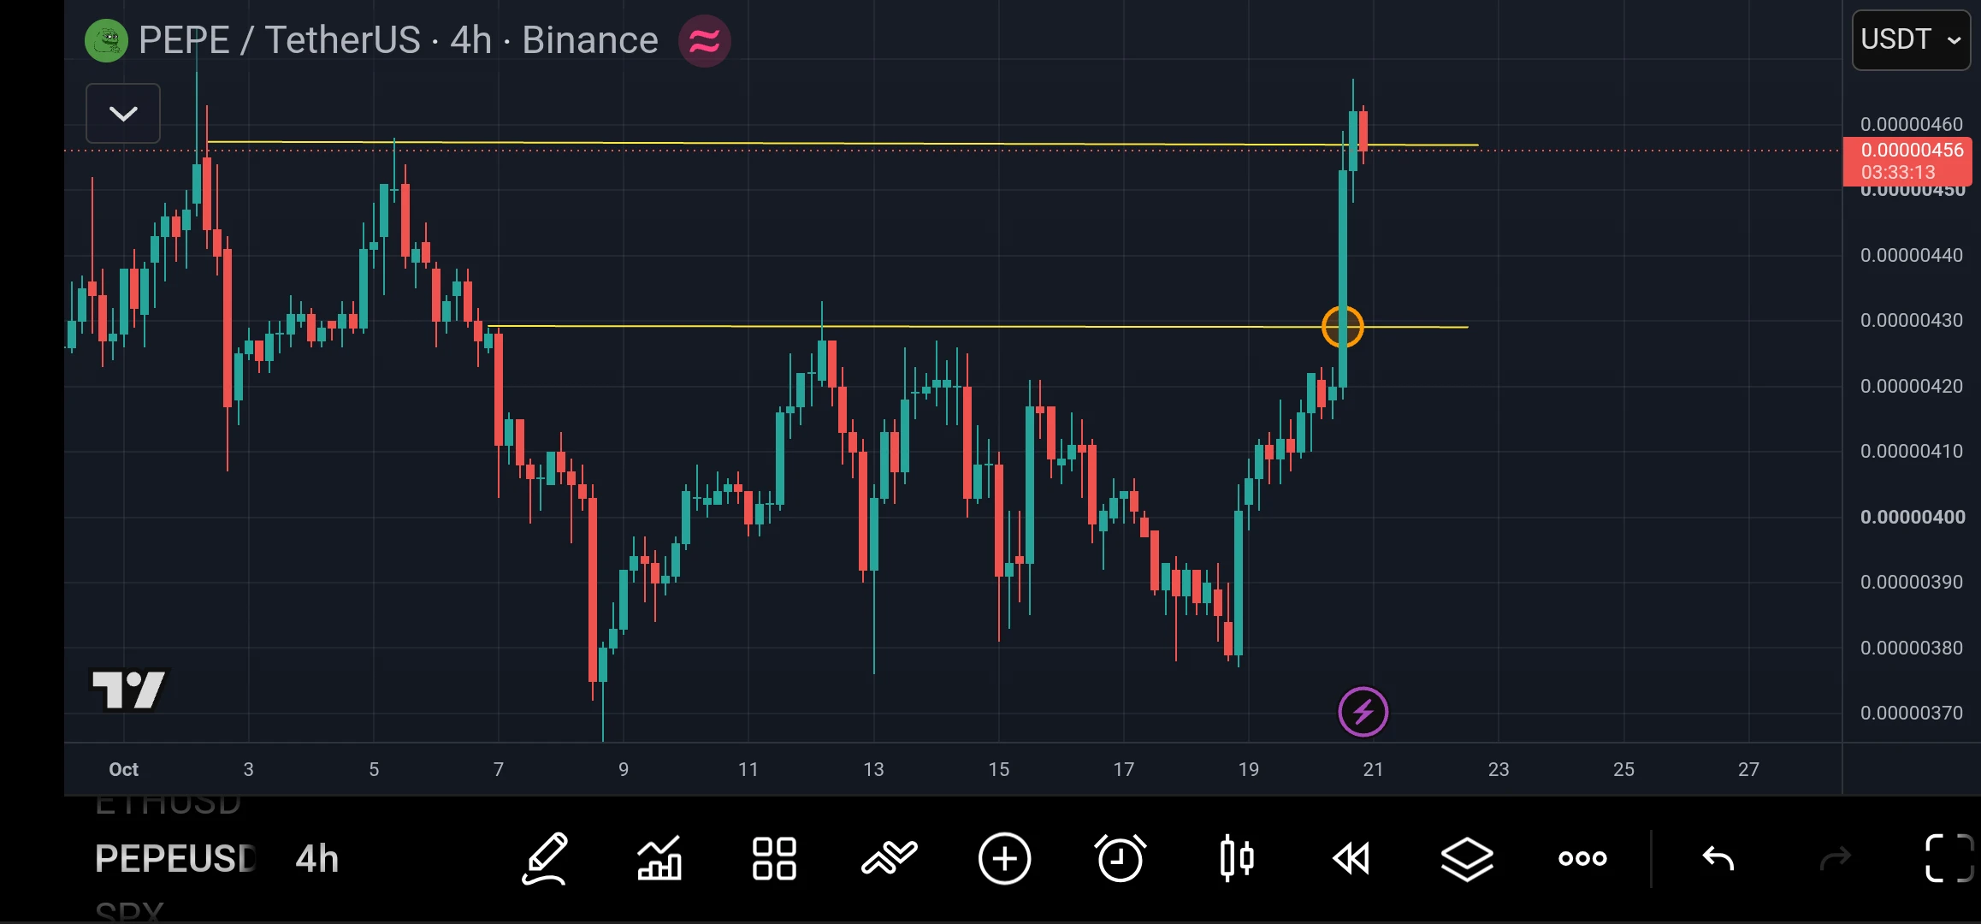Start bar replay with rewind icon
Viewport: 1981px width, 924px height.
(x=1351, y=858)
